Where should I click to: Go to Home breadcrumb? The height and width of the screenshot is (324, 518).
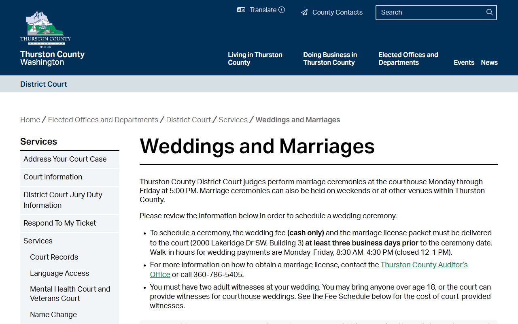30,120
